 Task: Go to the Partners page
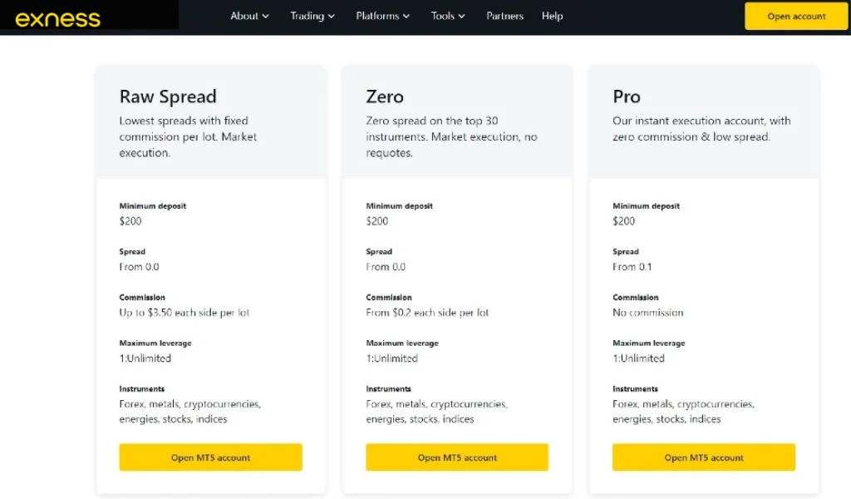coord(504,16)
